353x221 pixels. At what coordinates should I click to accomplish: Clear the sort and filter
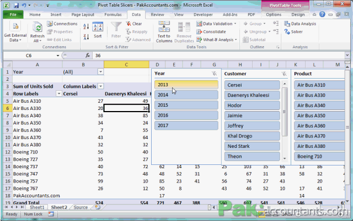coord(134,24)
